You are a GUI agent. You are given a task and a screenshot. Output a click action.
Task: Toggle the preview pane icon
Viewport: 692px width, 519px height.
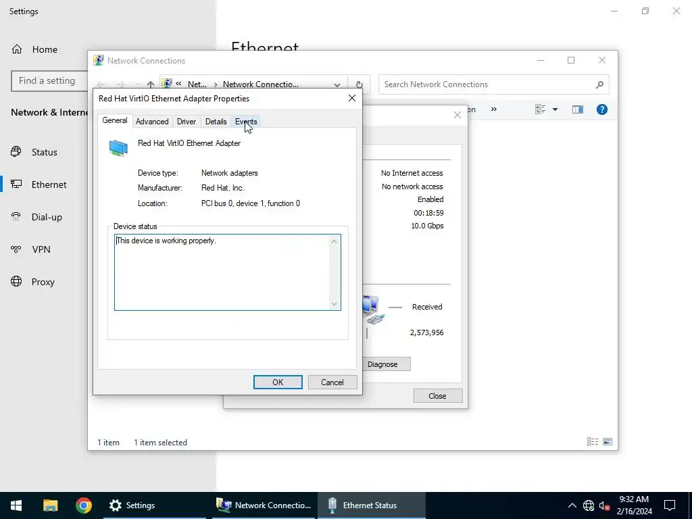[x=578, y=109]
